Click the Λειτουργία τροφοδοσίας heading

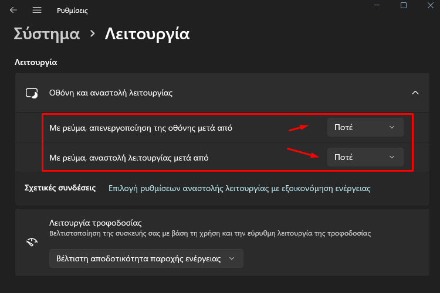coord(96,223)
